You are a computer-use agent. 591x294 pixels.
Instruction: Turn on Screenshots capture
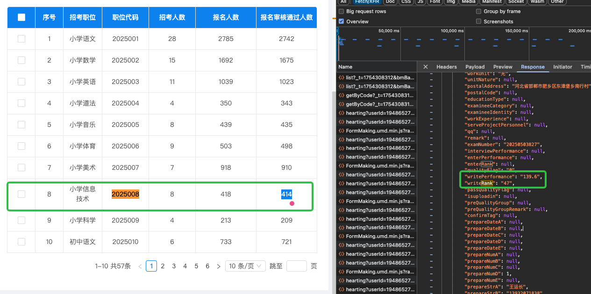click(478, 21)
